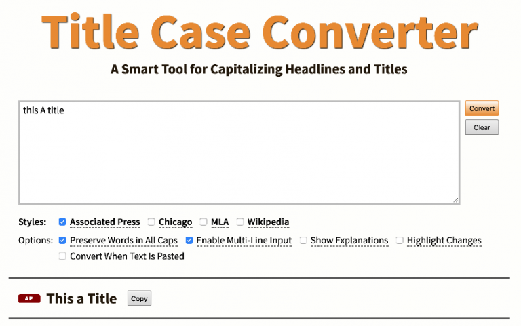Click 'Convert When Text Is Pasted' label
Screen dimensions: 521x326
pyautogui.click(x=127, y=256)
